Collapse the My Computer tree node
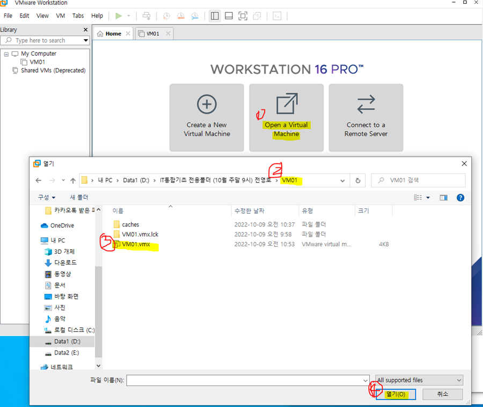The height and width of the screenshot is (407, 483). click(x=6, y=54)
